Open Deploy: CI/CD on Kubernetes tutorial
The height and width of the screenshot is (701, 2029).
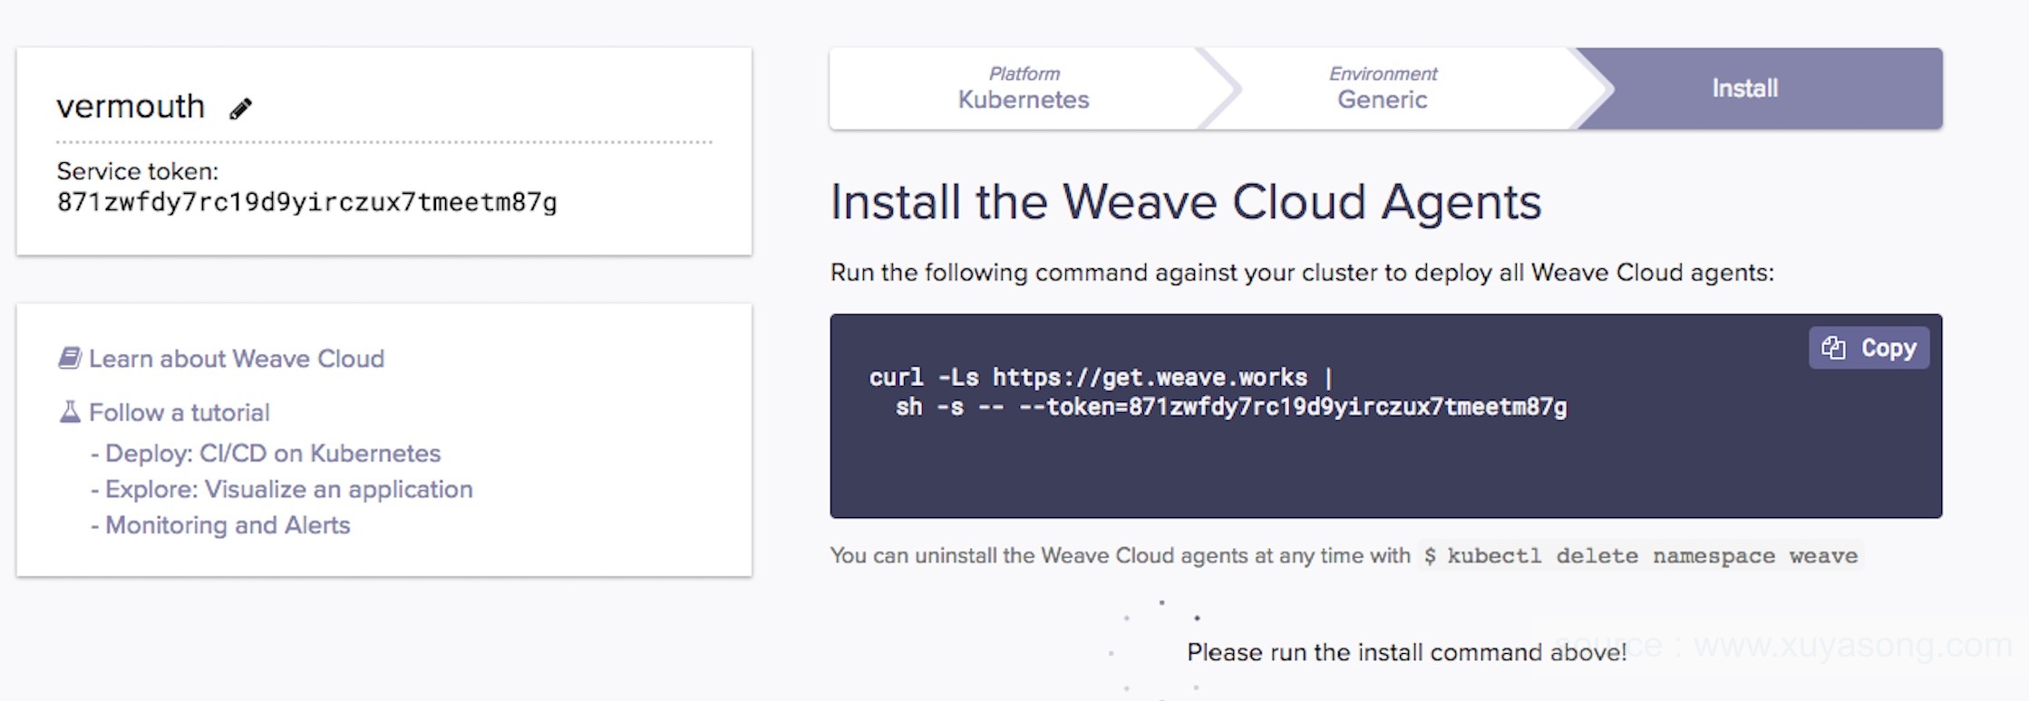[x=273, y=453]
